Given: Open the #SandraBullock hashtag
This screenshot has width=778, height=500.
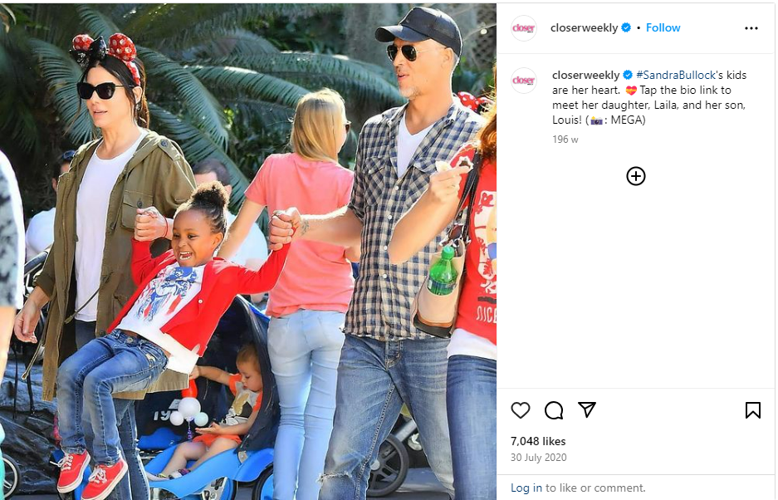Looking at the screenshot, I should click(x=676, y=75).
